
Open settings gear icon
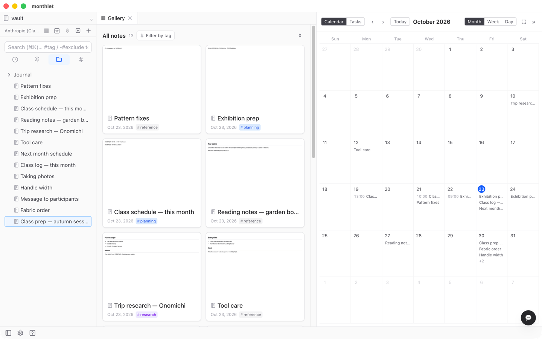coord(20,333)
